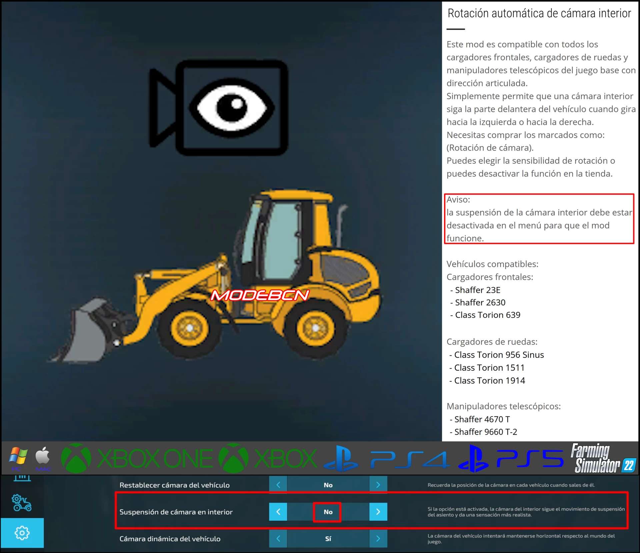
Task: Click the Windows PC platform logo
Action: click(18, 456)
